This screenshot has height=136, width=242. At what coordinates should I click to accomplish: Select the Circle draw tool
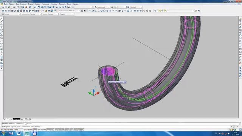pos(2,35)
